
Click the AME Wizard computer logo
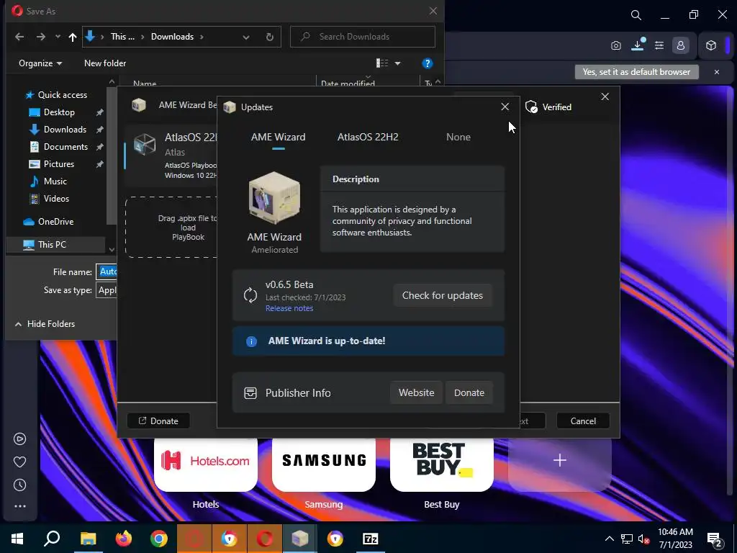(x=274, y=197)
